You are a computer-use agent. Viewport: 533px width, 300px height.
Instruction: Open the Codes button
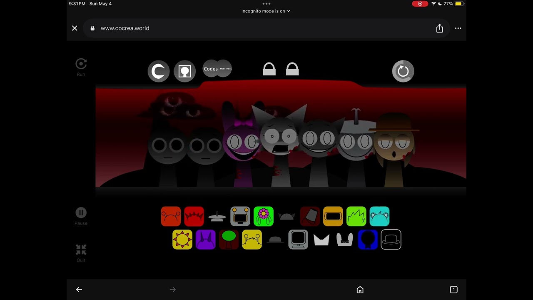(x=211, y=69)
